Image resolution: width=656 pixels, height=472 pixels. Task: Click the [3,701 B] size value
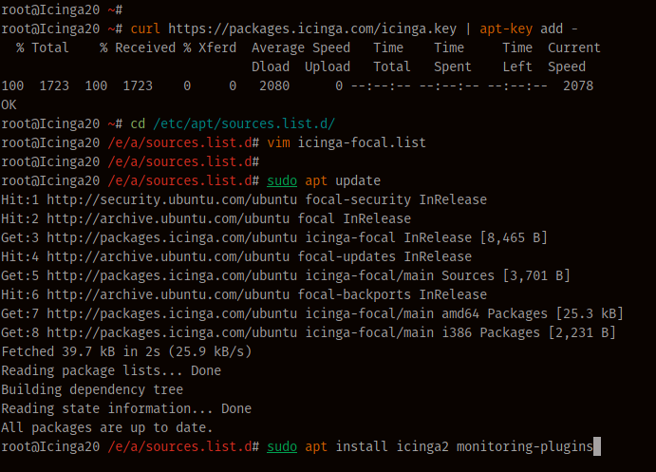click(536, 275)
